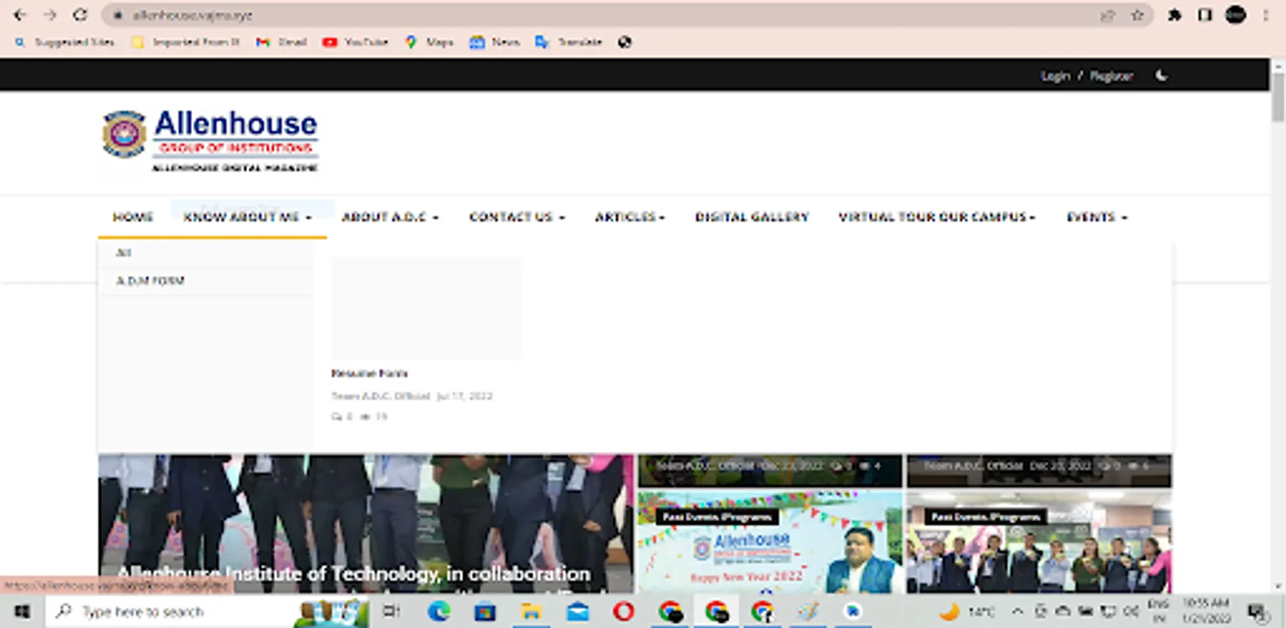The height and width of the screenshot is (628, 1286).
Task: Open the Imported From IE bookmarks folder
Action: tap(186, 42)
